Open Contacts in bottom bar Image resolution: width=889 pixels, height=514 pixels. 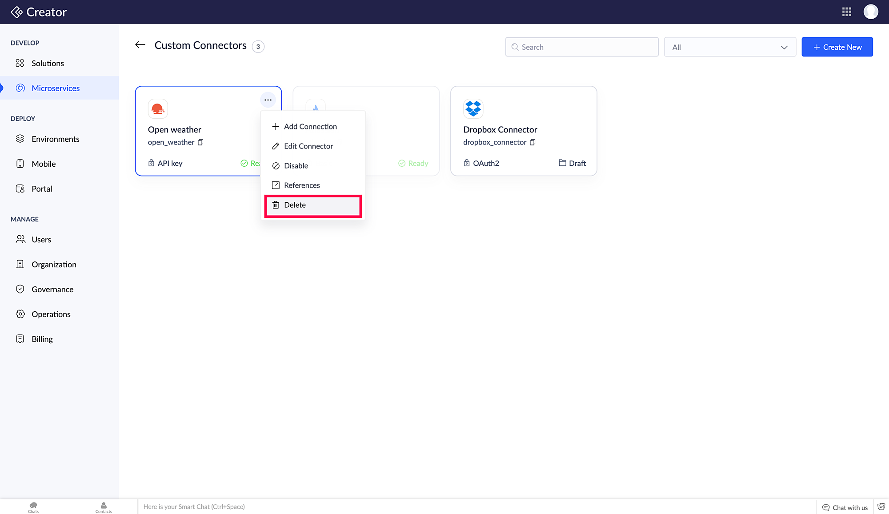[104, 507]
